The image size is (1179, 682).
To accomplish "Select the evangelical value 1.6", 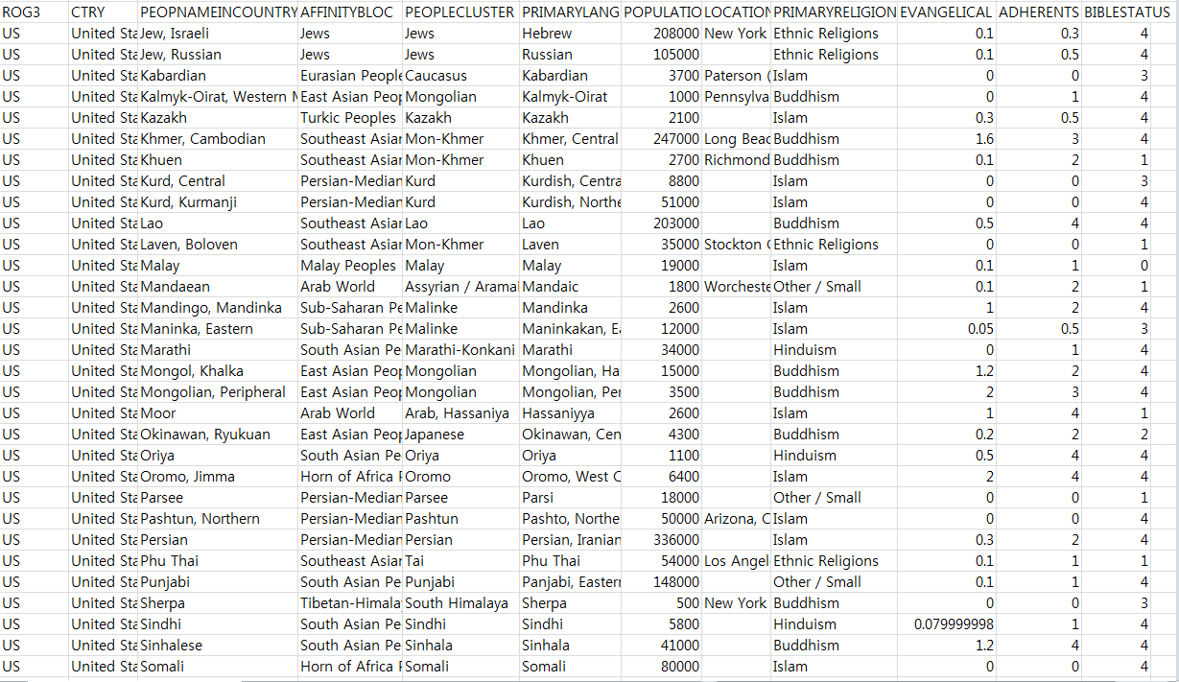I will pos(948,139).
